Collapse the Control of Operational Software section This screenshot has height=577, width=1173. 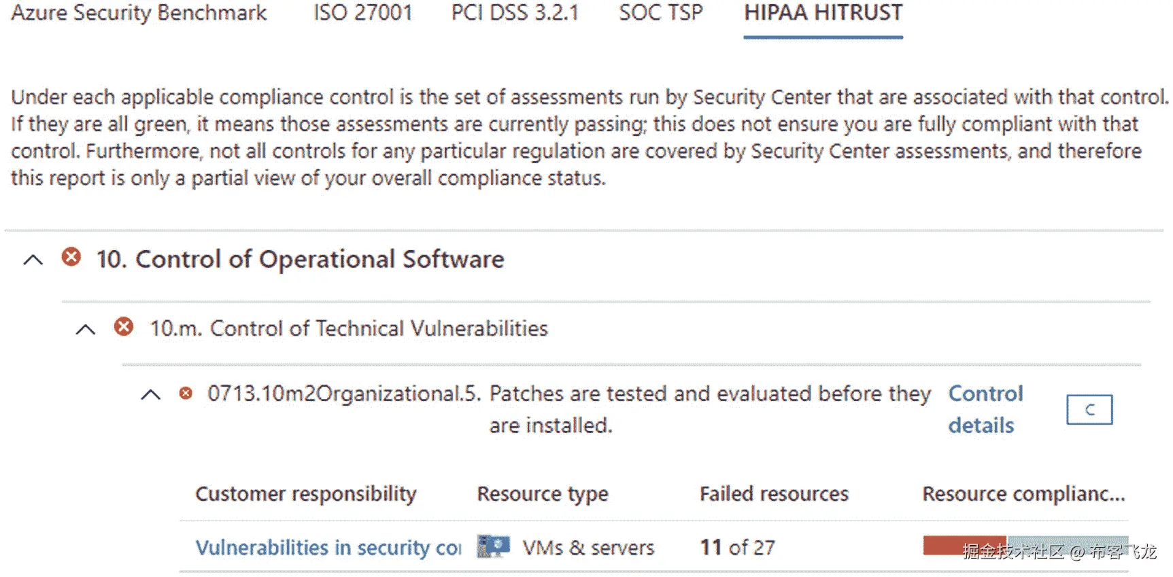click(33, 260)
